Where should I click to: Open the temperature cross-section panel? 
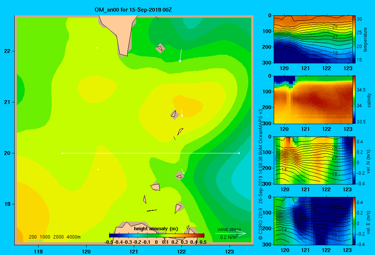point(313,39)
